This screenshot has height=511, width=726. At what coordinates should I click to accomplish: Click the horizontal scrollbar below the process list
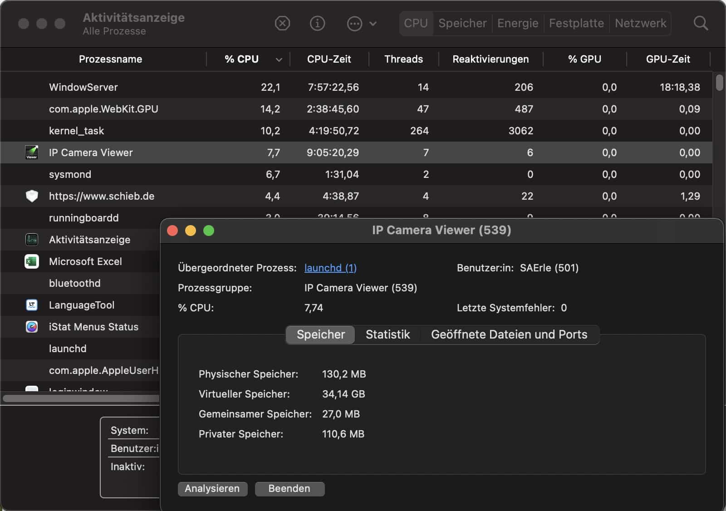[x=82, y=398]
